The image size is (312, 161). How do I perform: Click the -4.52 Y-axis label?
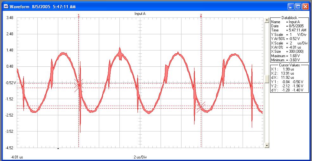click(x=9, y=148)
